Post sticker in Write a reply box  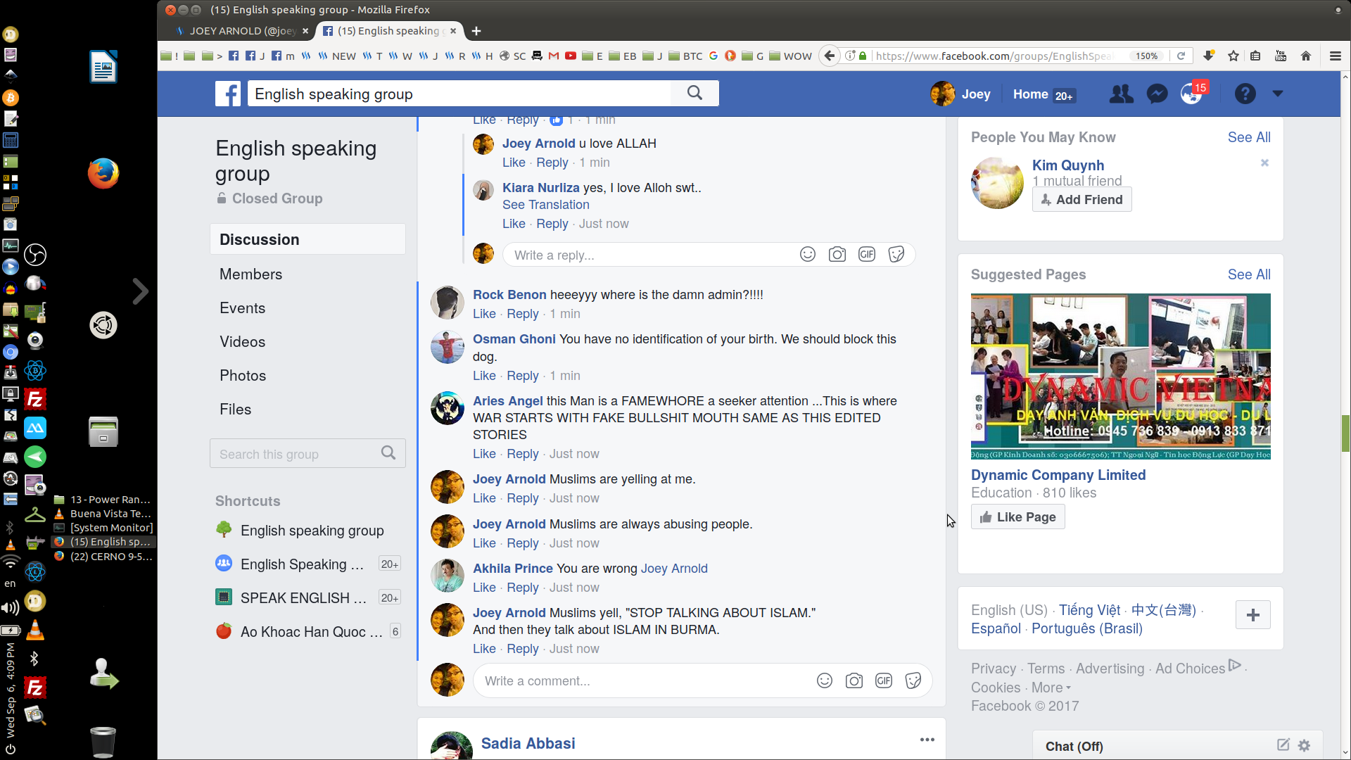click(x=896, y=254)
